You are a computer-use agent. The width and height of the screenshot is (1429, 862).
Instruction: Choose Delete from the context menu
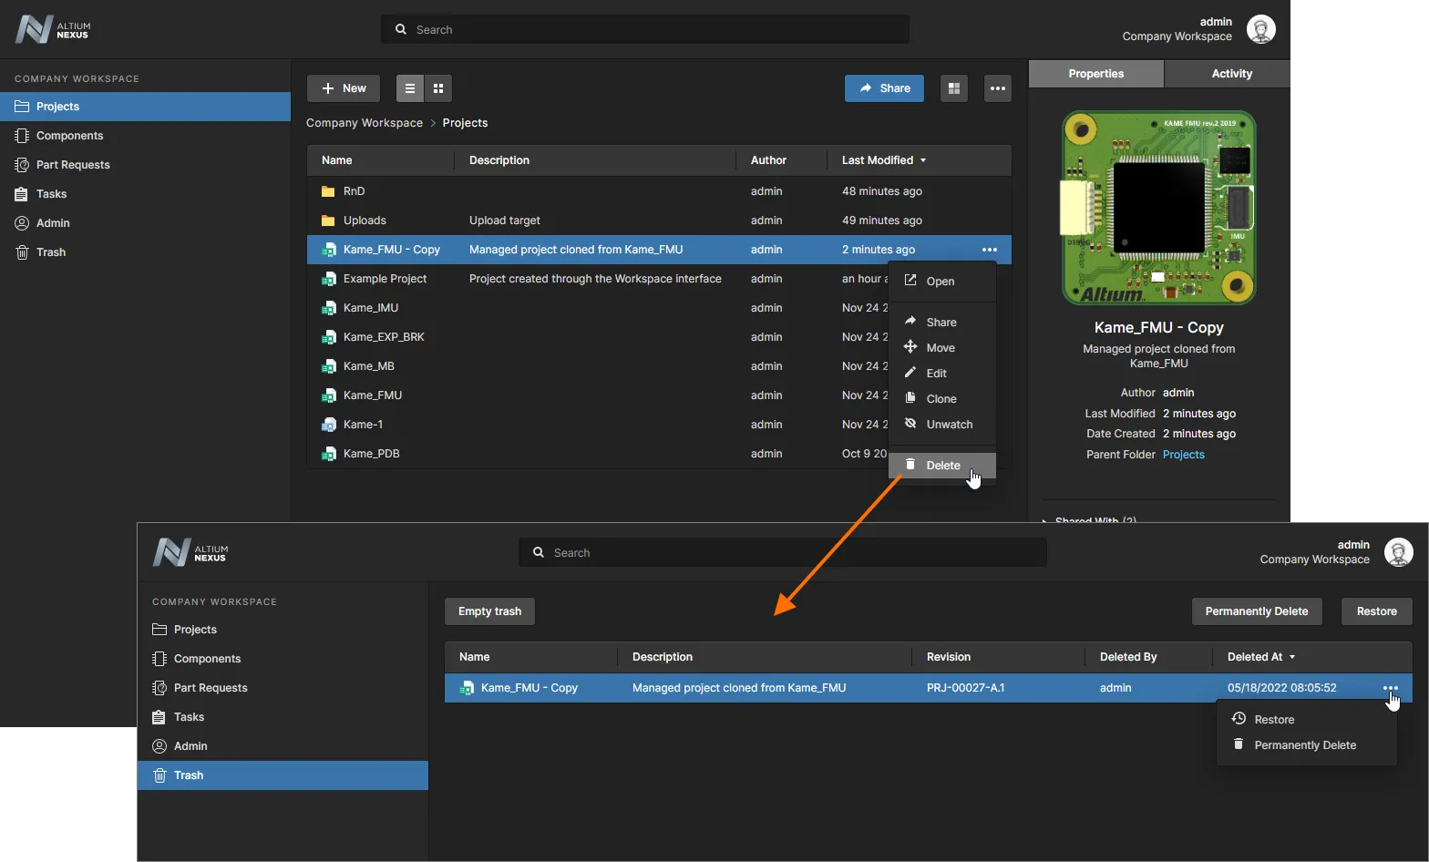941,466
